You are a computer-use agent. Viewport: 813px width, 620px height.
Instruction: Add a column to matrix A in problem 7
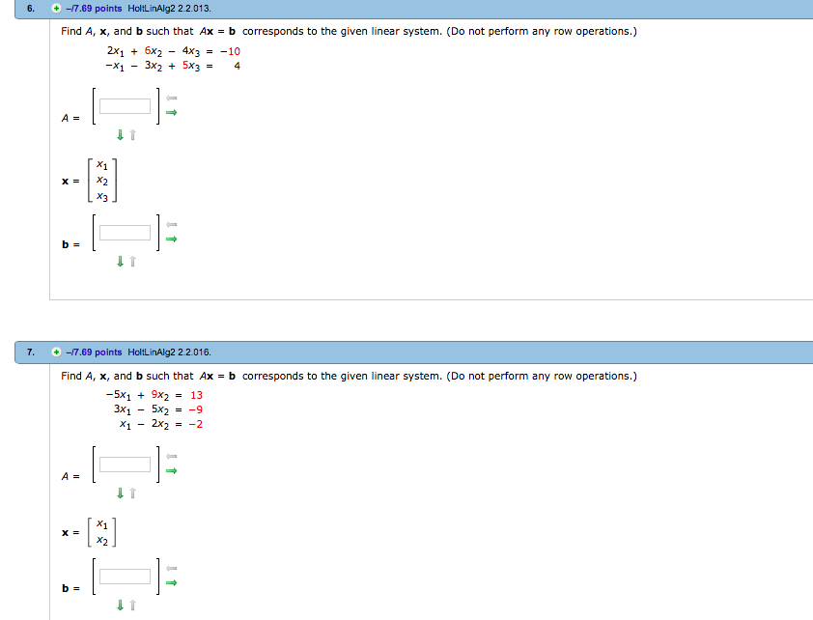tap(169, 470)
